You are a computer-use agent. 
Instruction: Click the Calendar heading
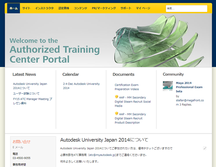71,74
